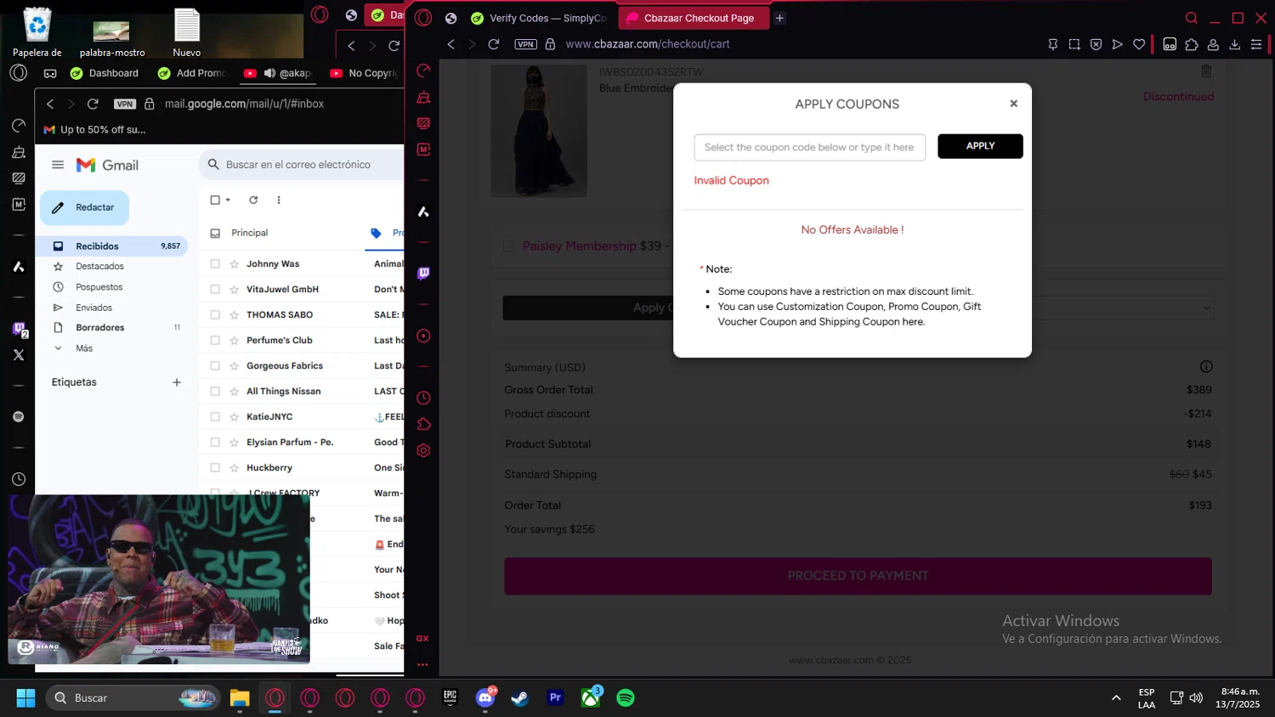Switch to Add Promo tab
Image resolution: width=1275 pixels, height=717 pixels.
190,74
